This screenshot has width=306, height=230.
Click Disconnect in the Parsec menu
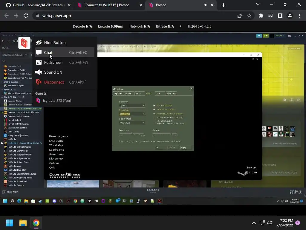tap(65, 82)
